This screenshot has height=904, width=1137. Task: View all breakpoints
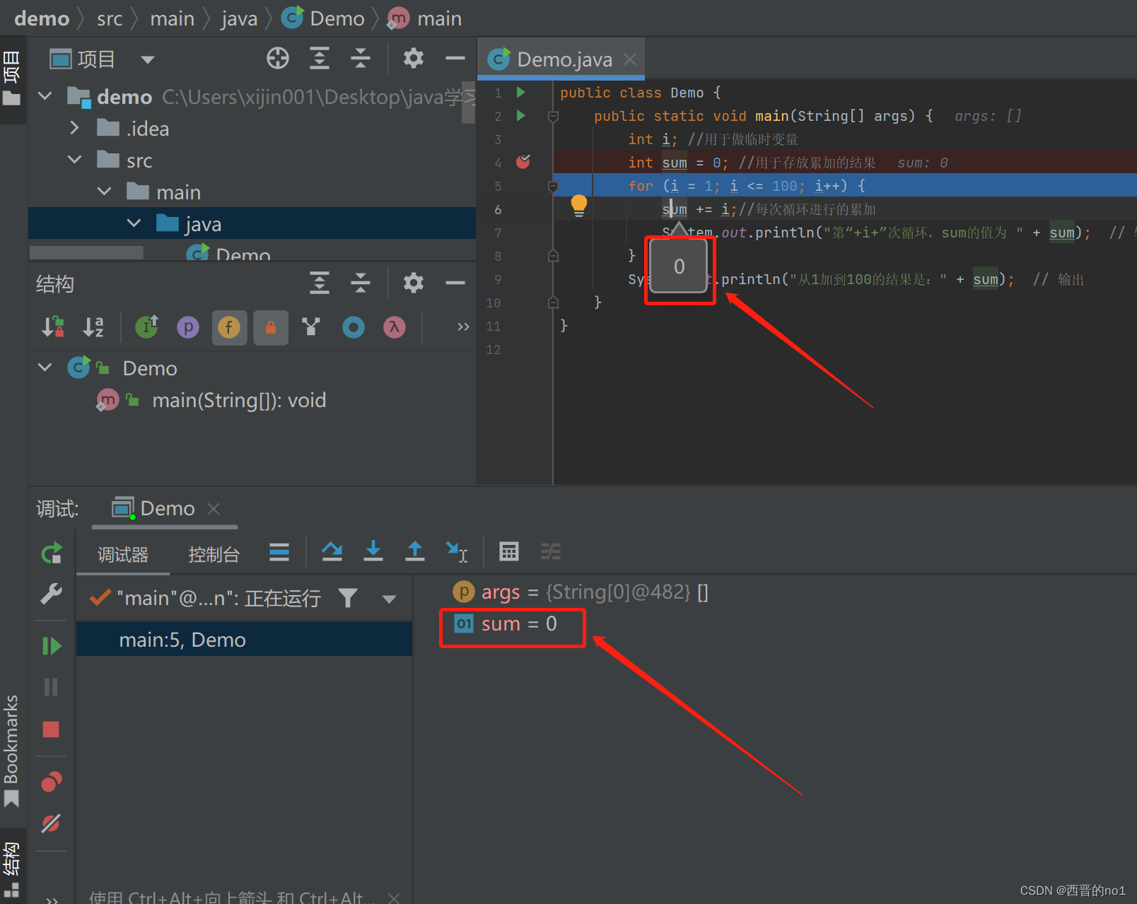tap(52, 781)
